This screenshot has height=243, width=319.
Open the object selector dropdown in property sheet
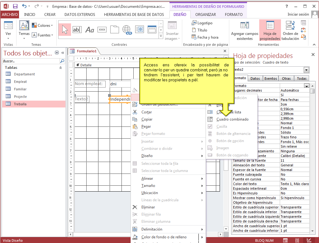coord(306,70)
